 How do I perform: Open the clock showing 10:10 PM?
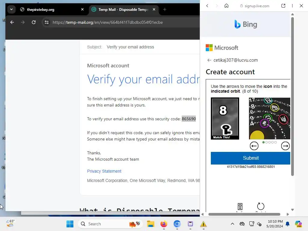275,224
